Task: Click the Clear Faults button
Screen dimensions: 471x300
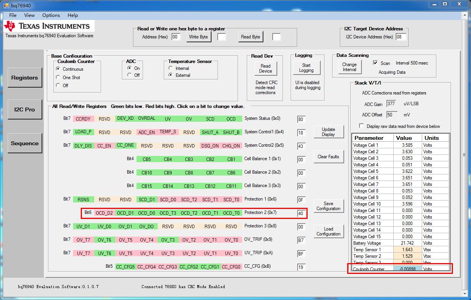Action: coord(328,157)
